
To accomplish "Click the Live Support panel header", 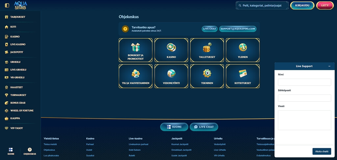I will [x=304, y=66].
